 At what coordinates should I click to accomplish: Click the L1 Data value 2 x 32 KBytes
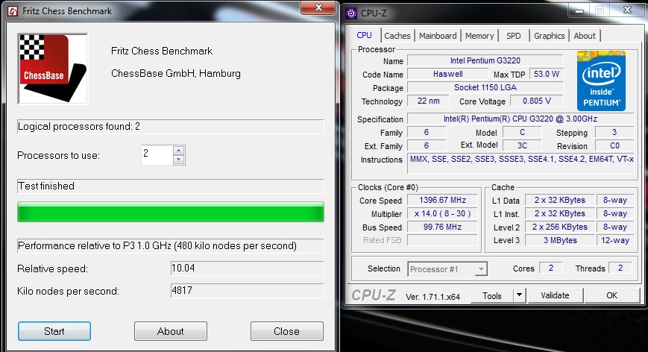(x=560, y=201)
